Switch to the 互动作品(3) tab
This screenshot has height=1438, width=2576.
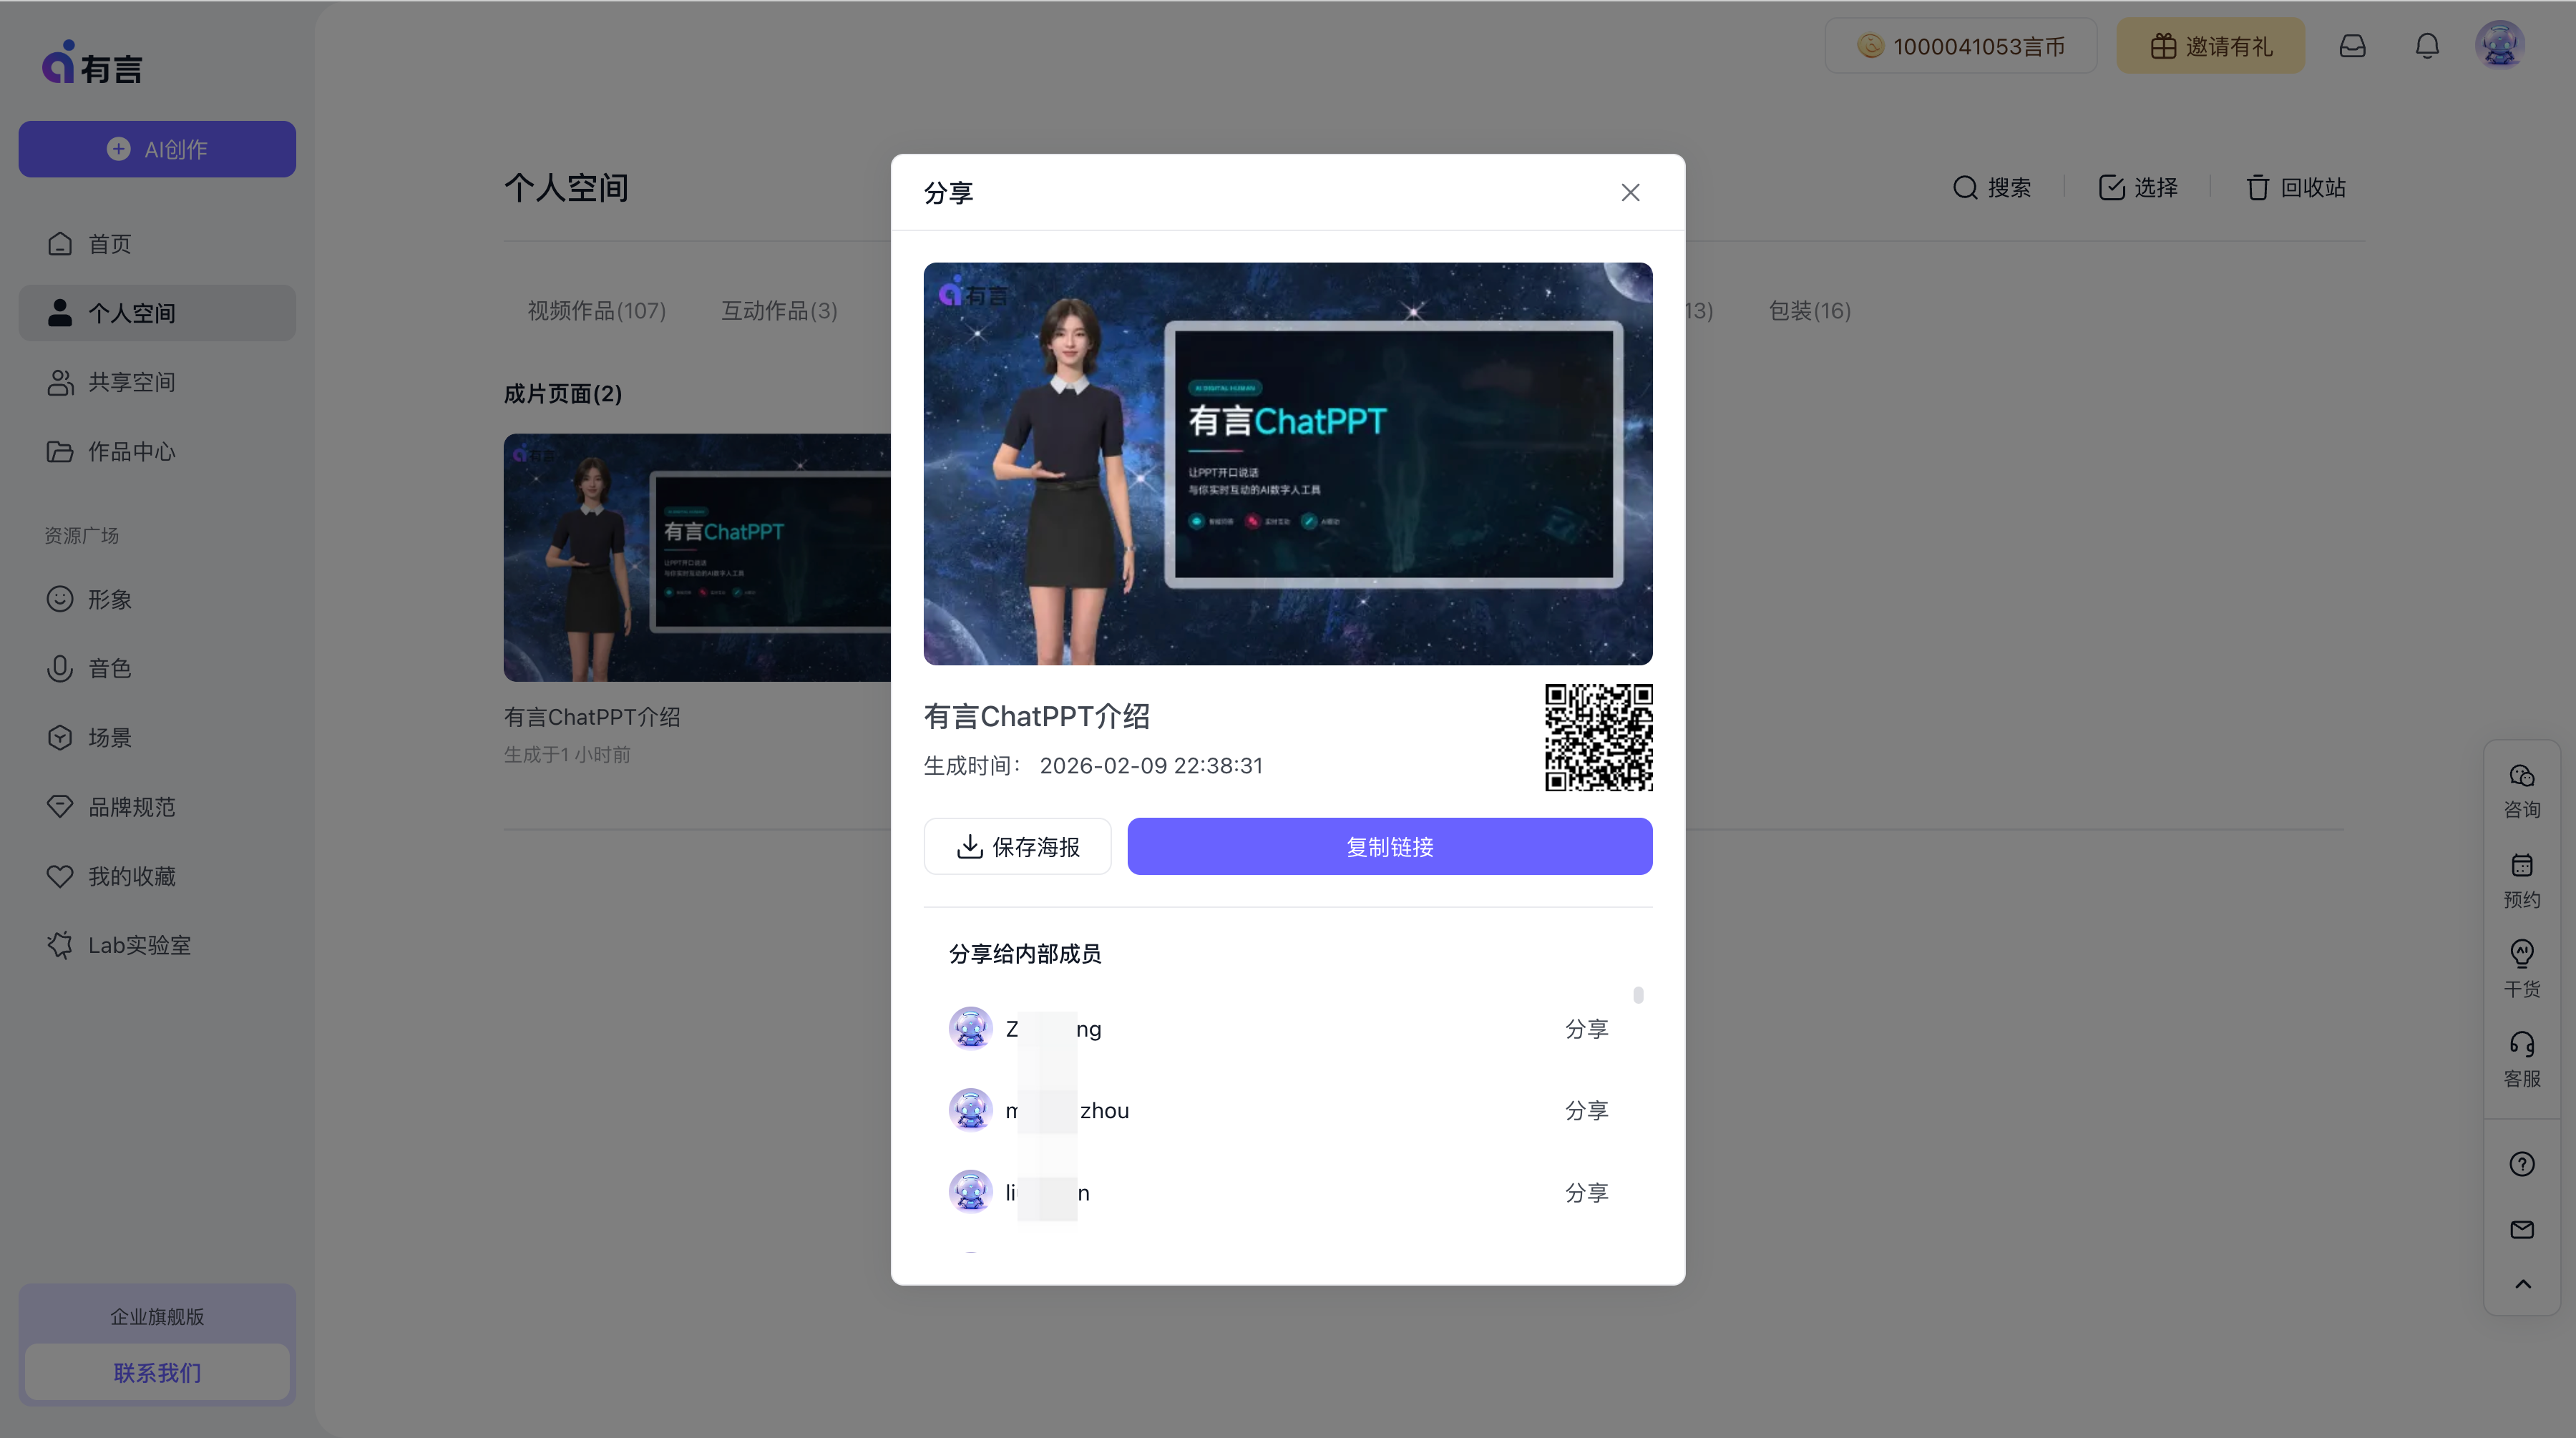pos(779,311)
